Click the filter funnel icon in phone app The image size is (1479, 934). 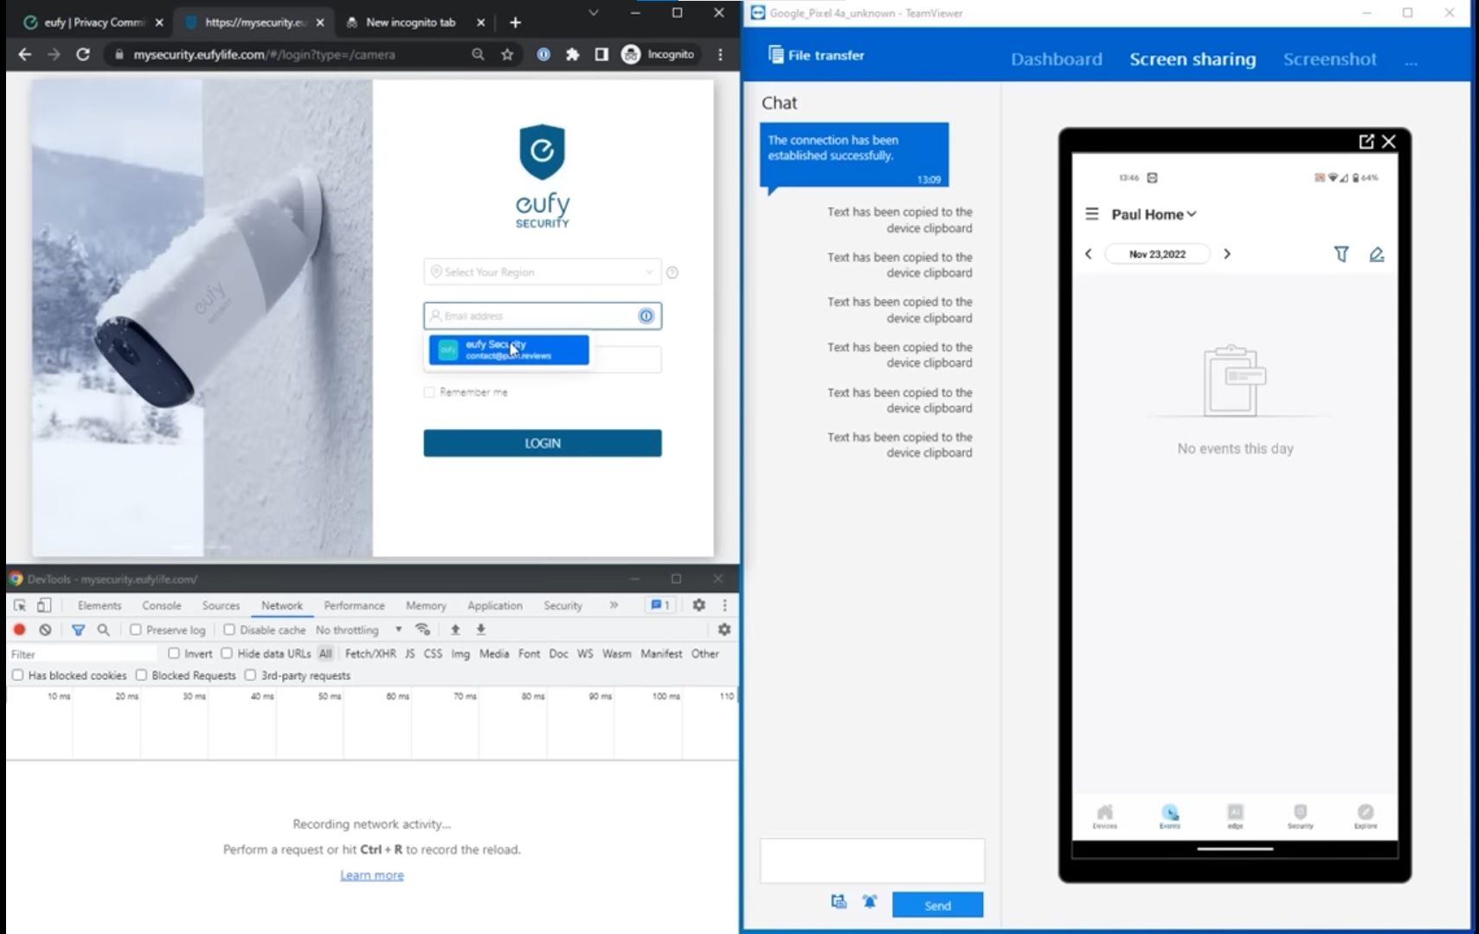pos(1341,254)
